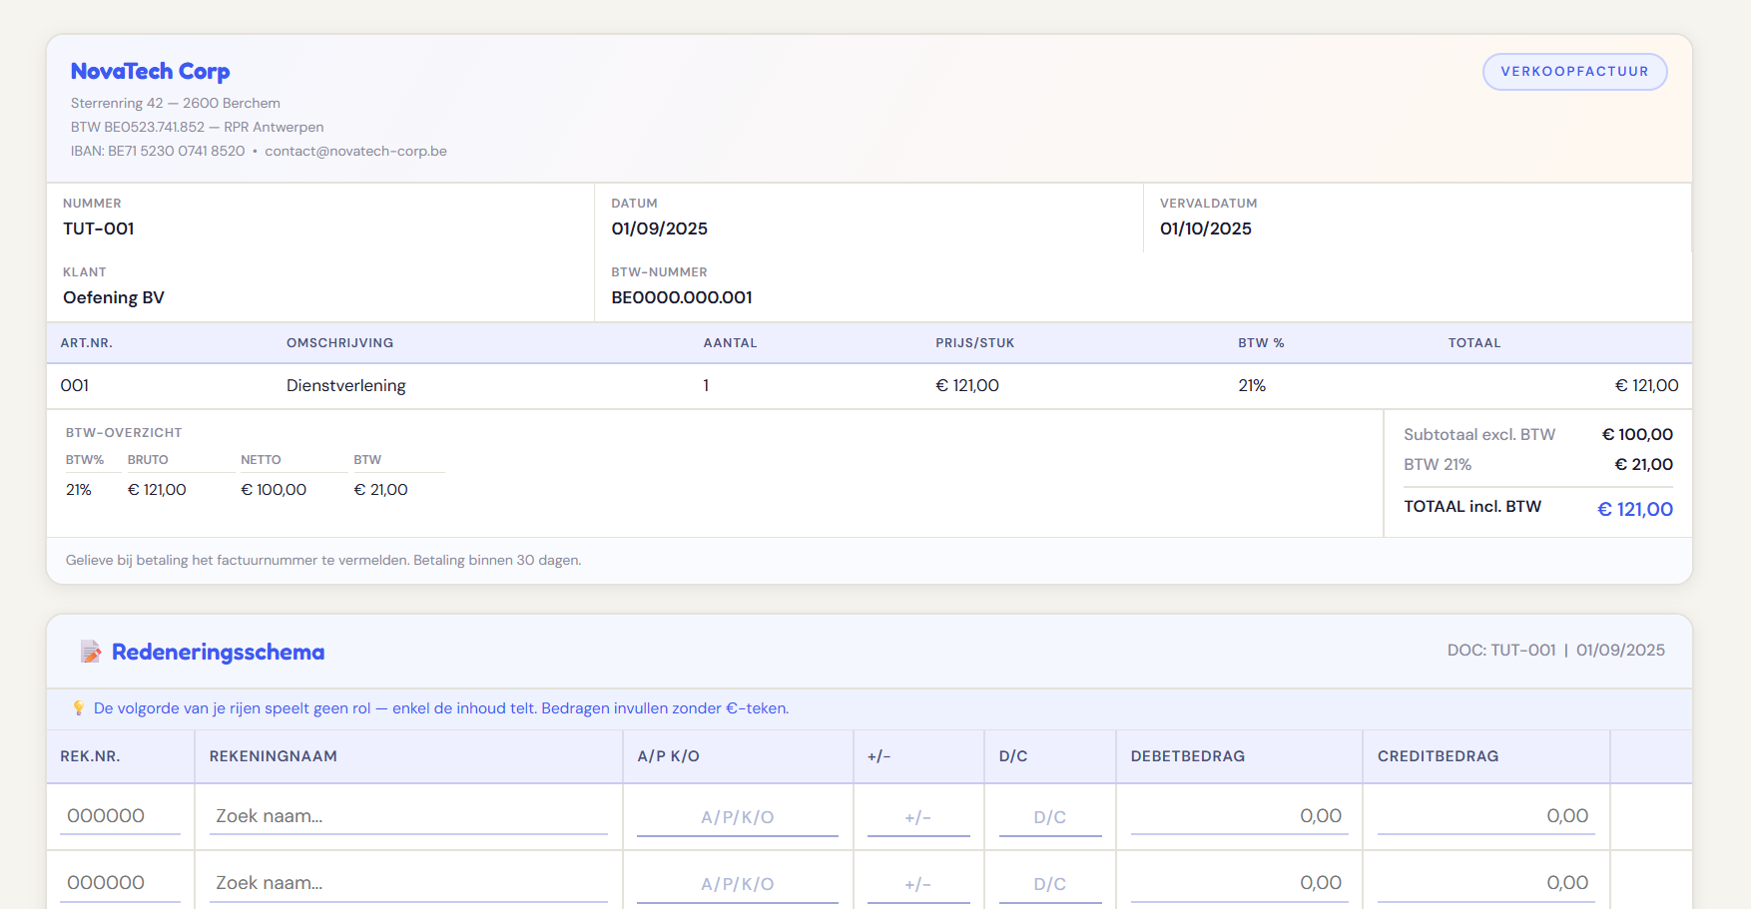Image resolution: width=1751 pixels, height=909 pixels.
Task: Click first row debit amount field
Action: tap(1239, 816)
